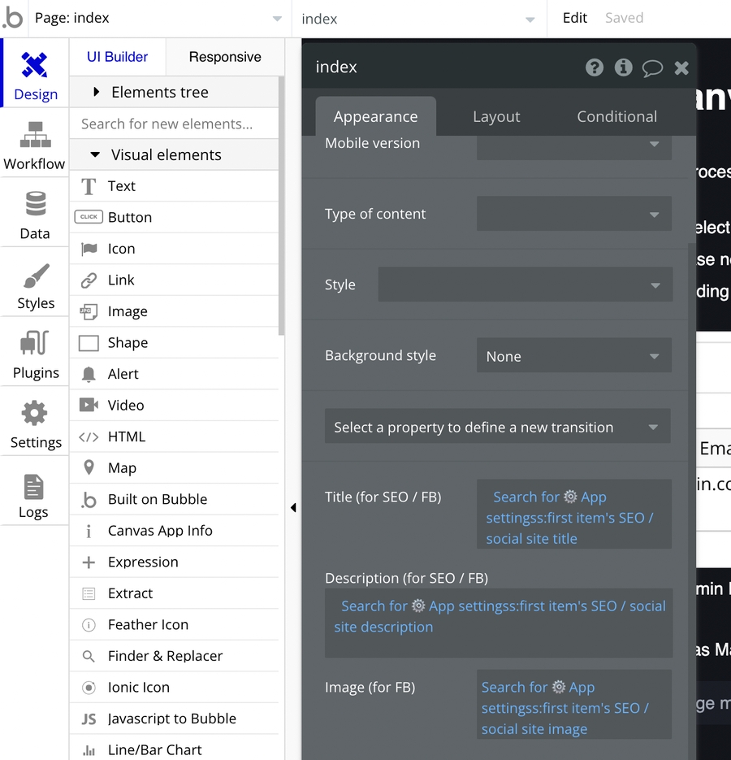
Task: Click the Search for new elements field
Action: pyautogui.click(x=174, y=124)
